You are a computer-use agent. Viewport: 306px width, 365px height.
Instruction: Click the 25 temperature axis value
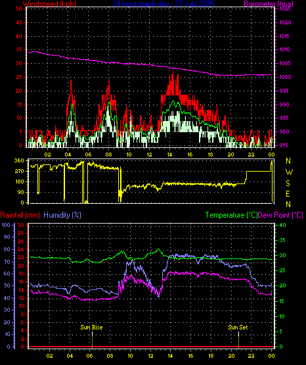click(282, 270)
